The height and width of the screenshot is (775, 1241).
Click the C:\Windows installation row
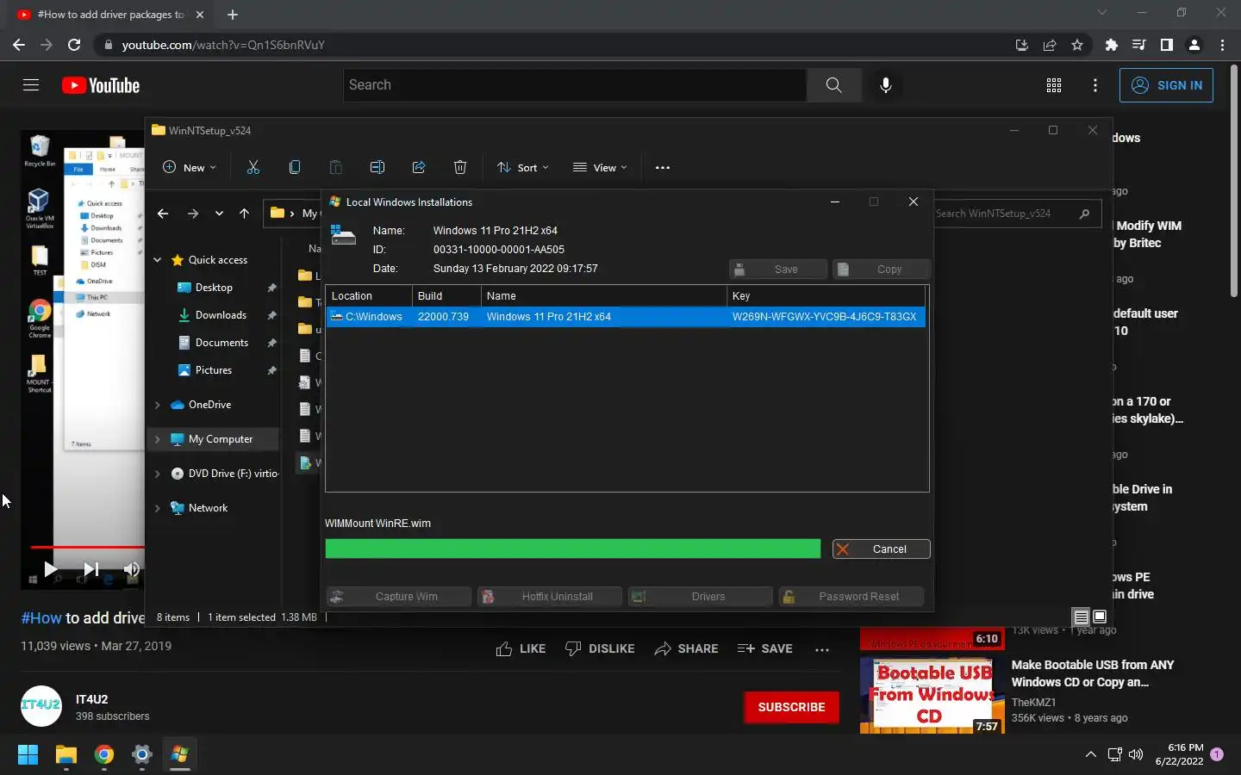click(x=627, y=317)
